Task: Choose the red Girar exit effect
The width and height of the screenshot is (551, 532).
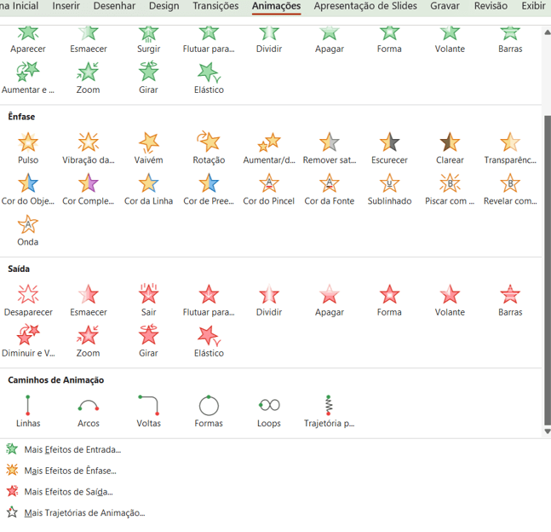Action: 149,341
